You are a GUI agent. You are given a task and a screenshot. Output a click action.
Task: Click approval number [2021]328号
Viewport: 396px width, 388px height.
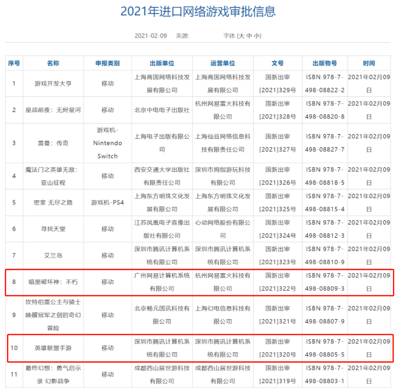[278, 117]
